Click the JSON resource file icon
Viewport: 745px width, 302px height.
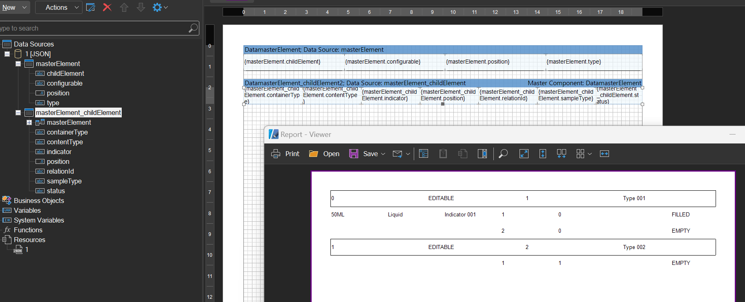[18, 249]
